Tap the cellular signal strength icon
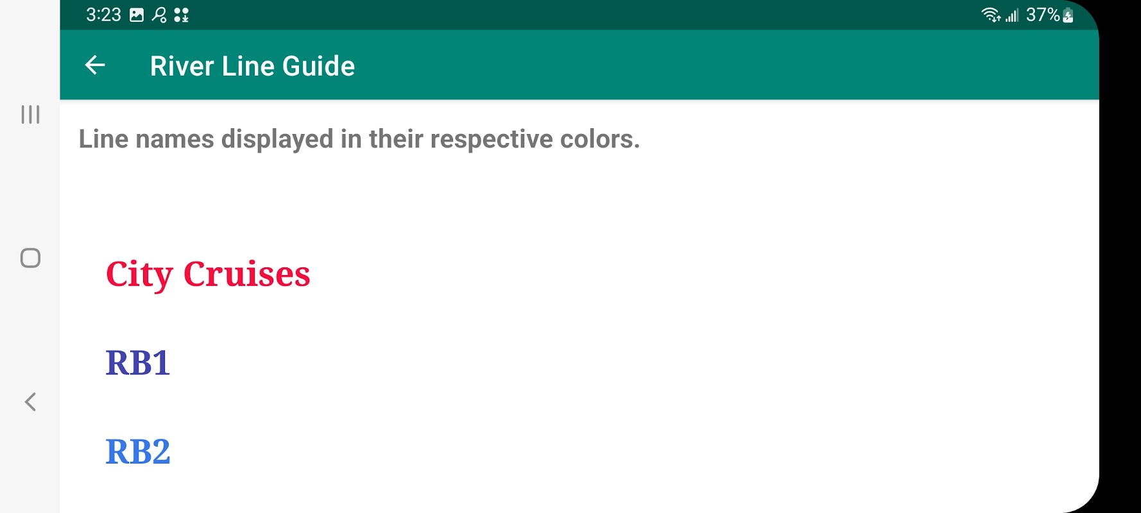 pyautogui.click(x=1011, y=15)
